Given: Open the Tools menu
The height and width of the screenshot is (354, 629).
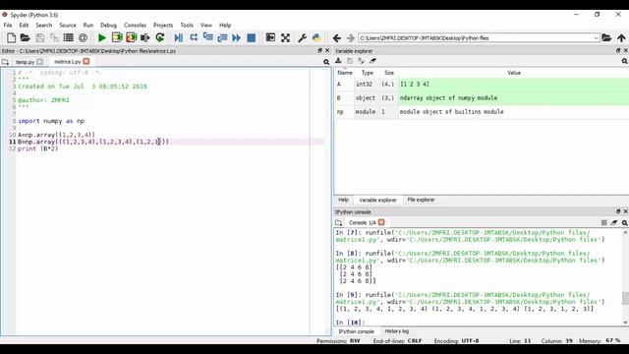Looking at the screenshot, I should click(187, 25).
